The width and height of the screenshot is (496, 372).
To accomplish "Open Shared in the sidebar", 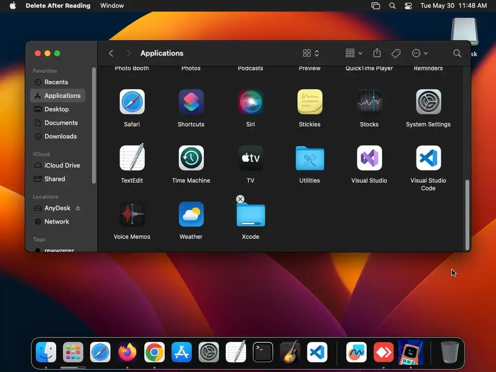I will [58, 179].
